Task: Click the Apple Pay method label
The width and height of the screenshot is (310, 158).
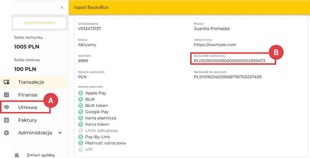Action: pos(96,93)
